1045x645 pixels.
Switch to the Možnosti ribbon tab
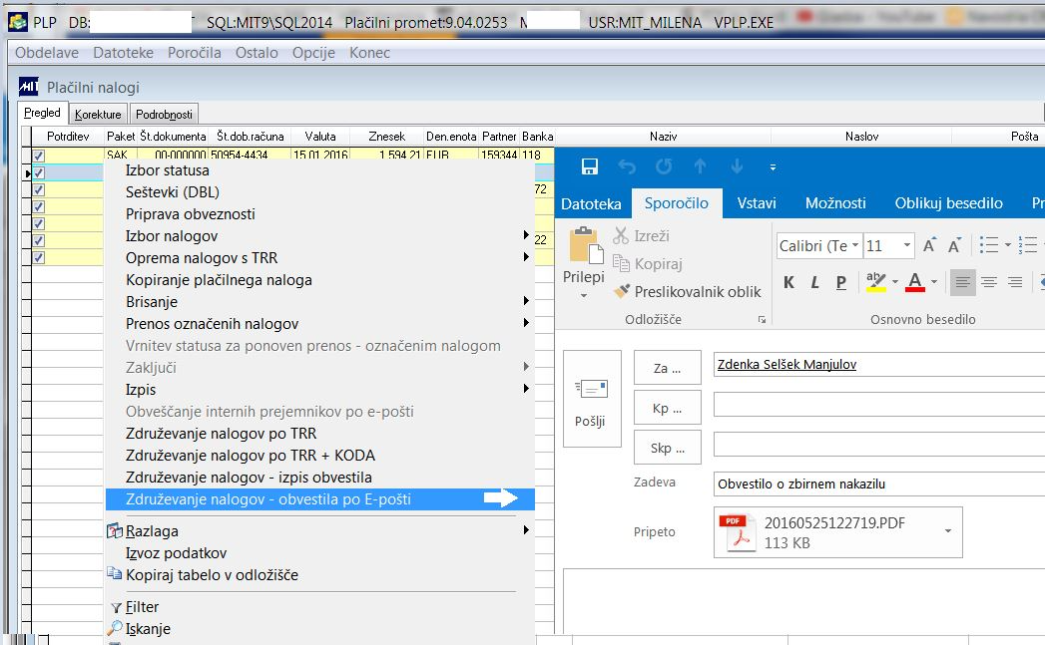835,203
